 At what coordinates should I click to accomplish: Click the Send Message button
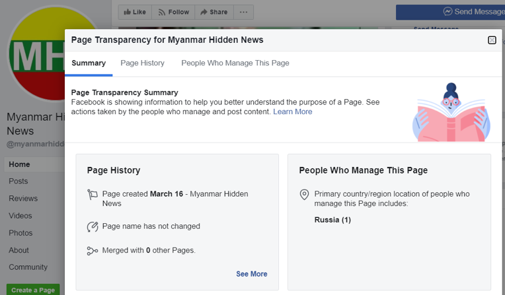point(450,13)
